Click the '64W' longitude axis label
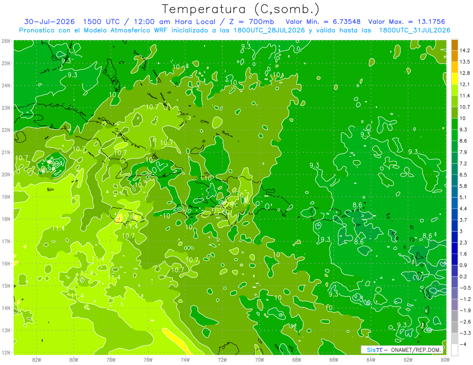This screenshot has width=473, height=365. (x=371, y=359)
